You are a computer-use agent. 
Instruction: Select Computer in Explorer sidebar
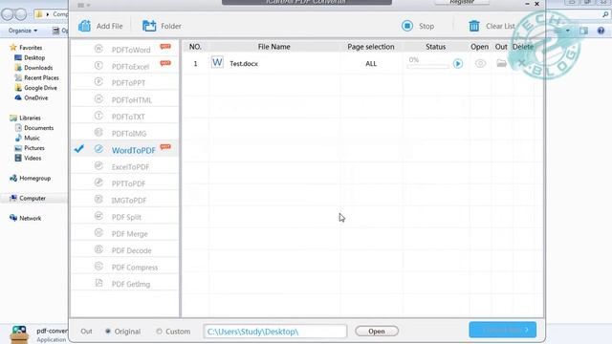click(x=28, y=198)
